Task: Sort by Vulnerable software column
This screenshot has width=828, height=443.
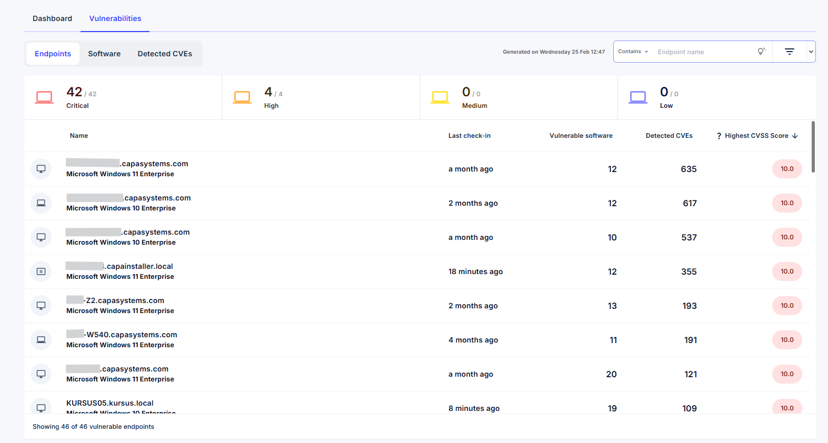Action: pyautogui.click(x=581, y=136)
